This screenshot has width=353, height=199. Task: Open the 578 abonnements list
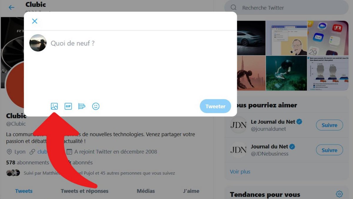pyautogui.click(x=27, y=162)
